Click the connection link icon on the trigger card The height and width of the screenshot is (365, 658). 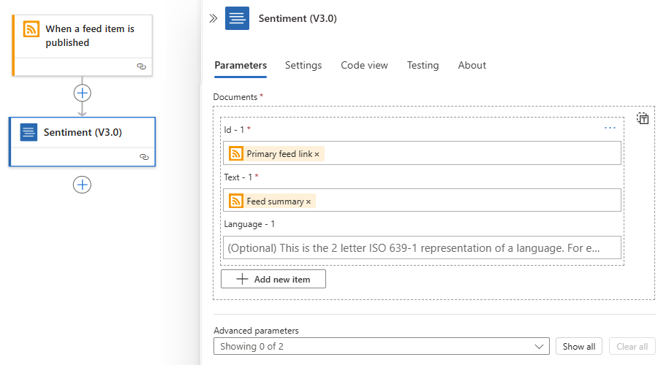(x=141, y=66)
